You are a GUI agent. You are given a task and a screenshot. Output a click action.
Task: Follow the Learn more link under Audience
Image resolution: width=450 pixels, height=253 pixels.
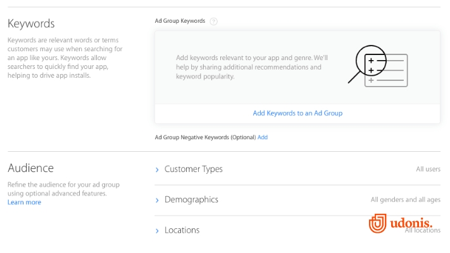point(24,202)
